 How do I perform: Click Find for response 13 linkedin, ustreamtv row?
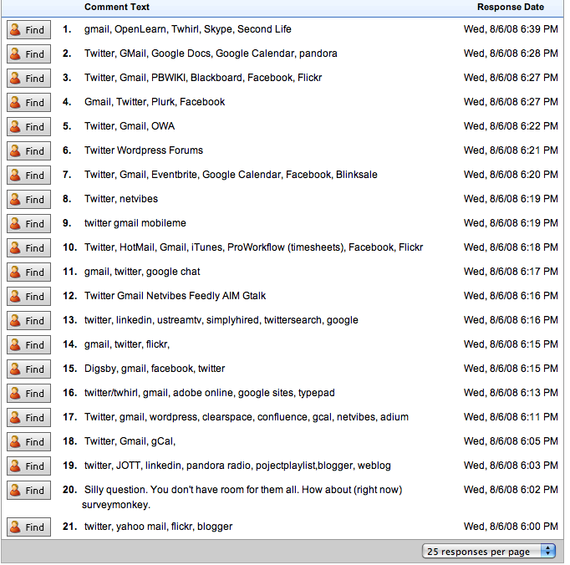[28, 320]
